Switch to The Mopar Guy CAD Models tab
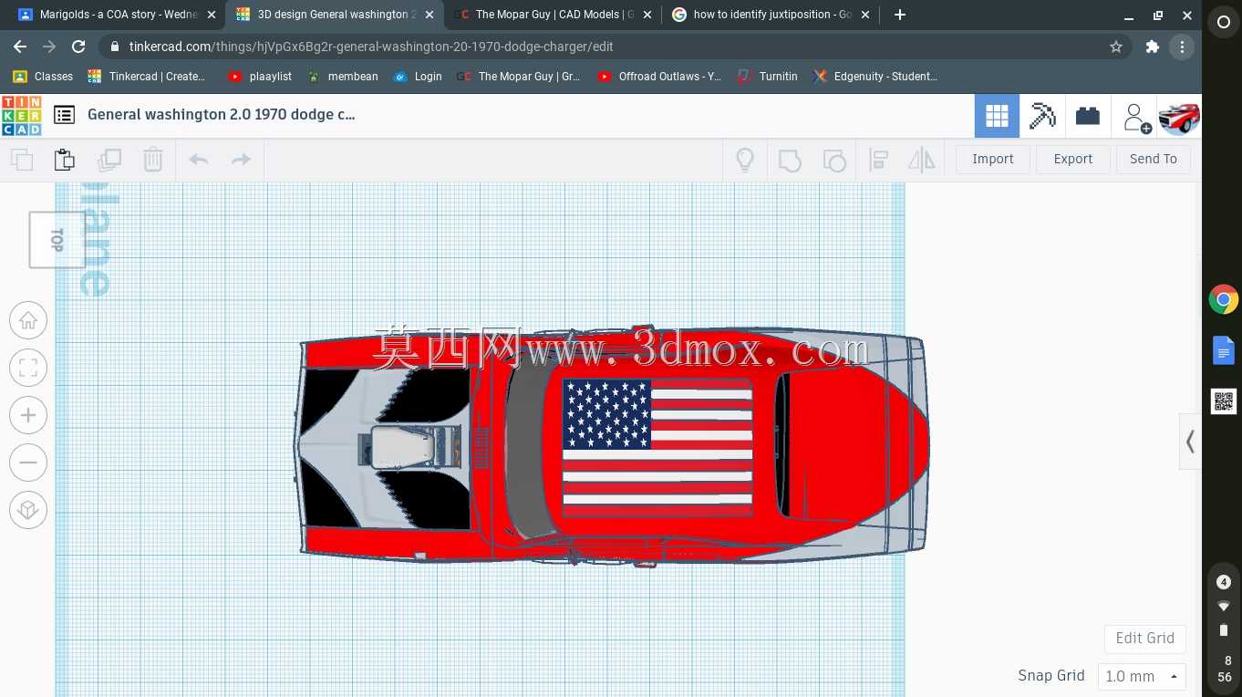This screenshot has width=1242, height=697. coord(554,15)
